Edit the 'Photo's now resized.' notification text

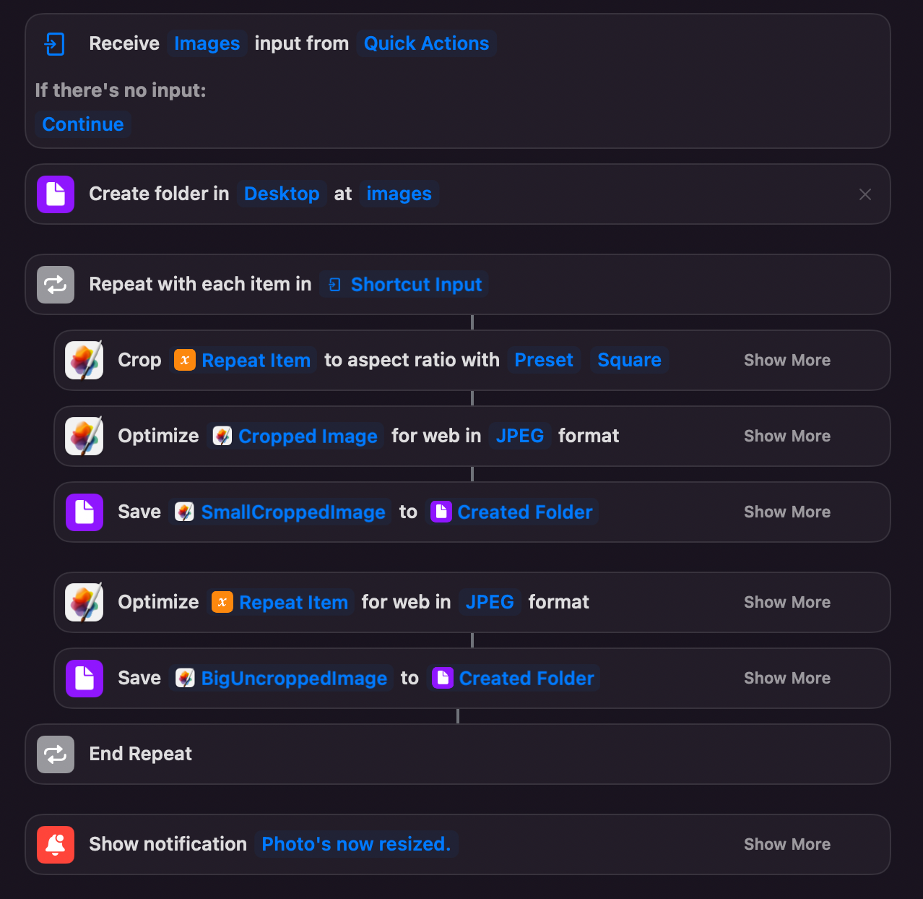coord(356,845)
